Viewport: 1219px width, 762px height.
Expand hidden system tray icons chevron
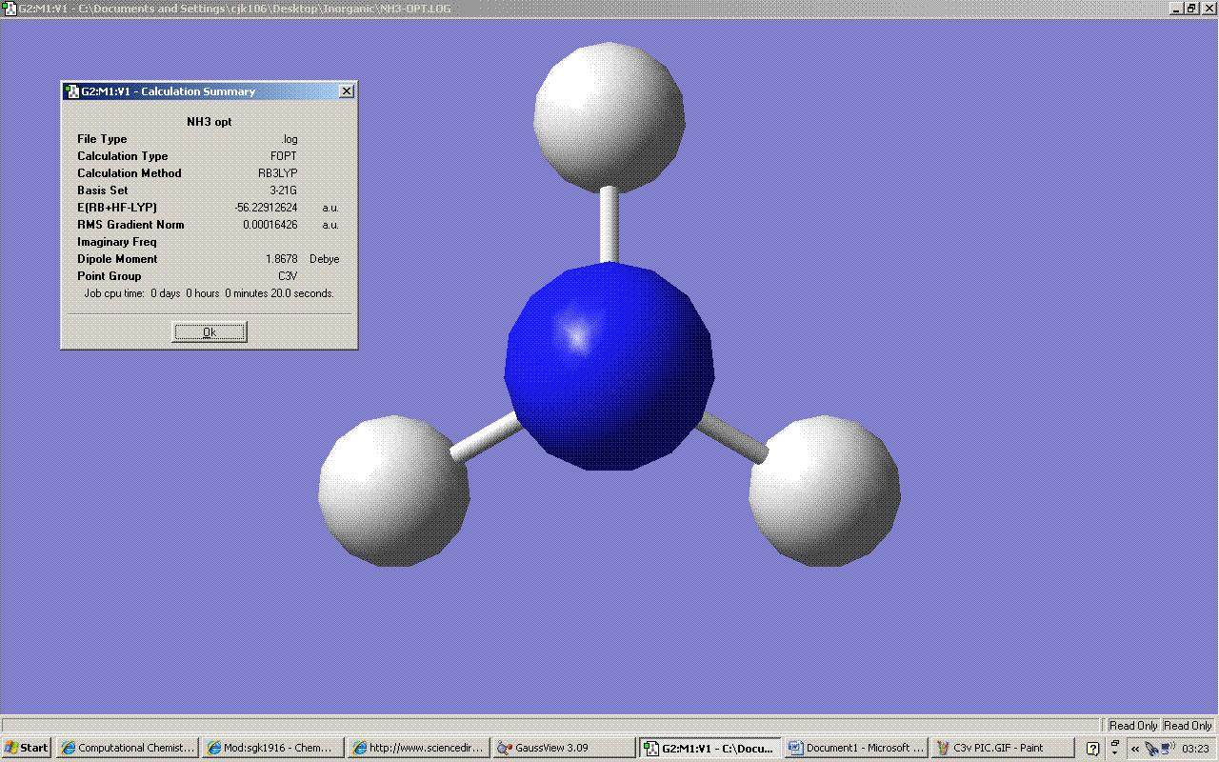tap(1135, 749)
